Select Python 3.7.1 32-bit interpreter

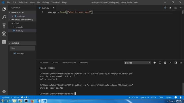coord(11,97)
